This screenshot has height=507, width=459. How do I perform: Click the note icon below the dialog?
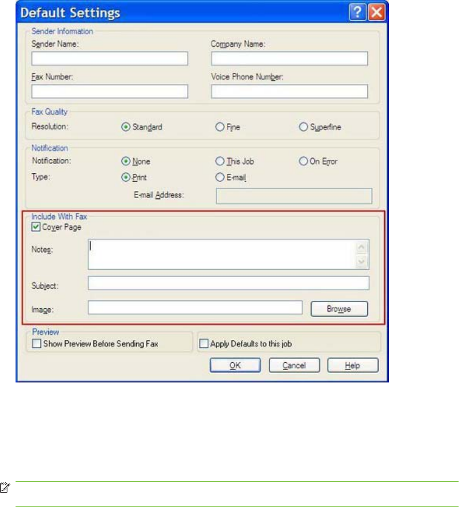click(x=5, y=488)
